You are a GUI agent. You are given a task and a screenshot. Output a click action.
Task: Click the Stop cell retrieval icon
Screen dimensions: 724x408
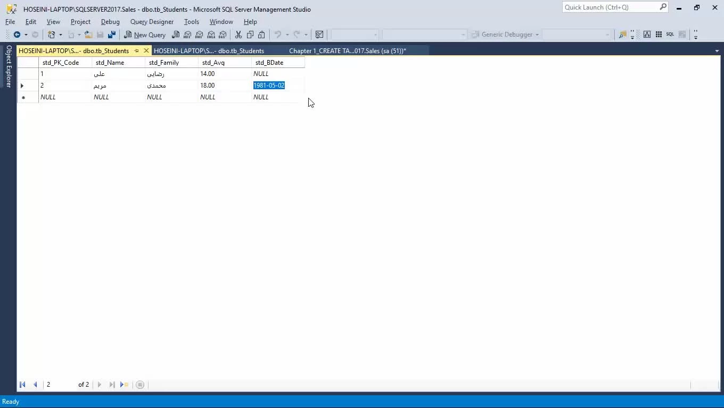pos(140,385)
